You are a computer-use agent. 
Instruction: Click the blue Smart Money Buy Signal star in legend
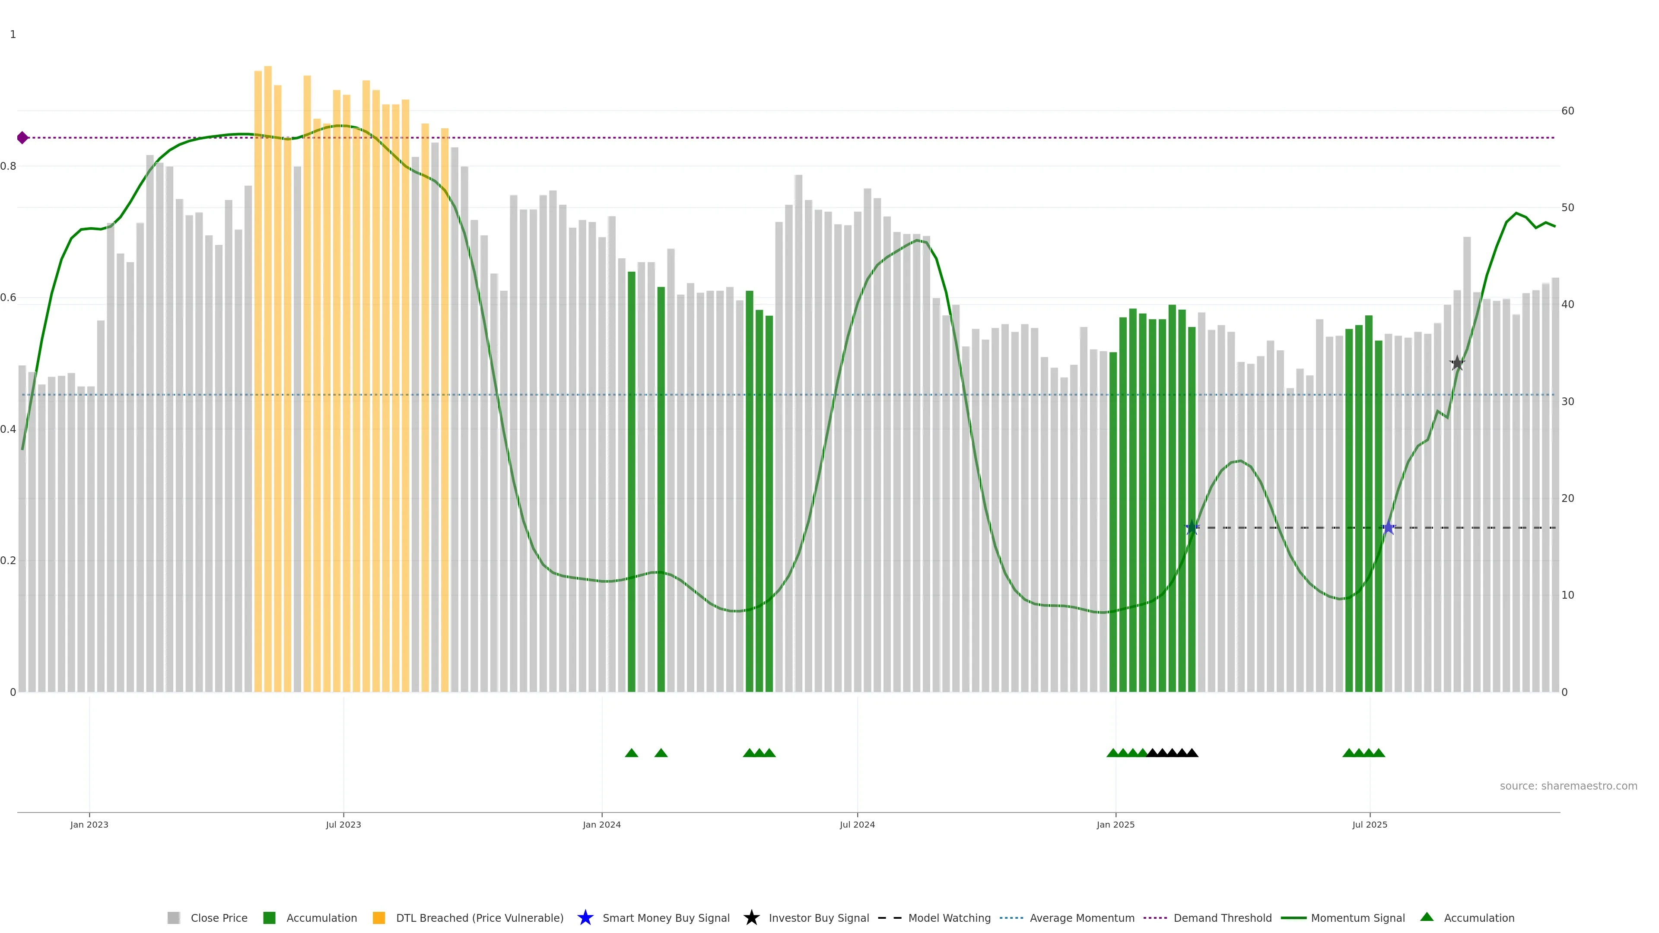585,917
